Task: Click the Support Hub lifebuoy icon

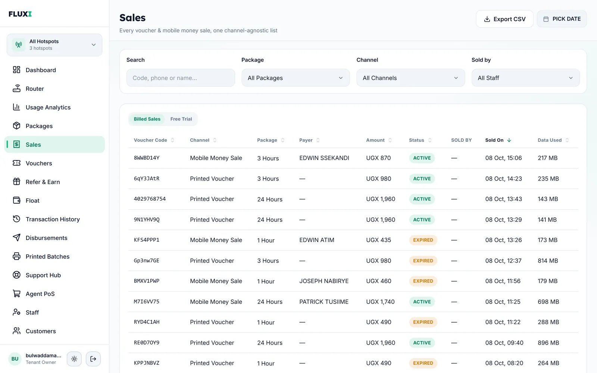Action: point(16,275)
